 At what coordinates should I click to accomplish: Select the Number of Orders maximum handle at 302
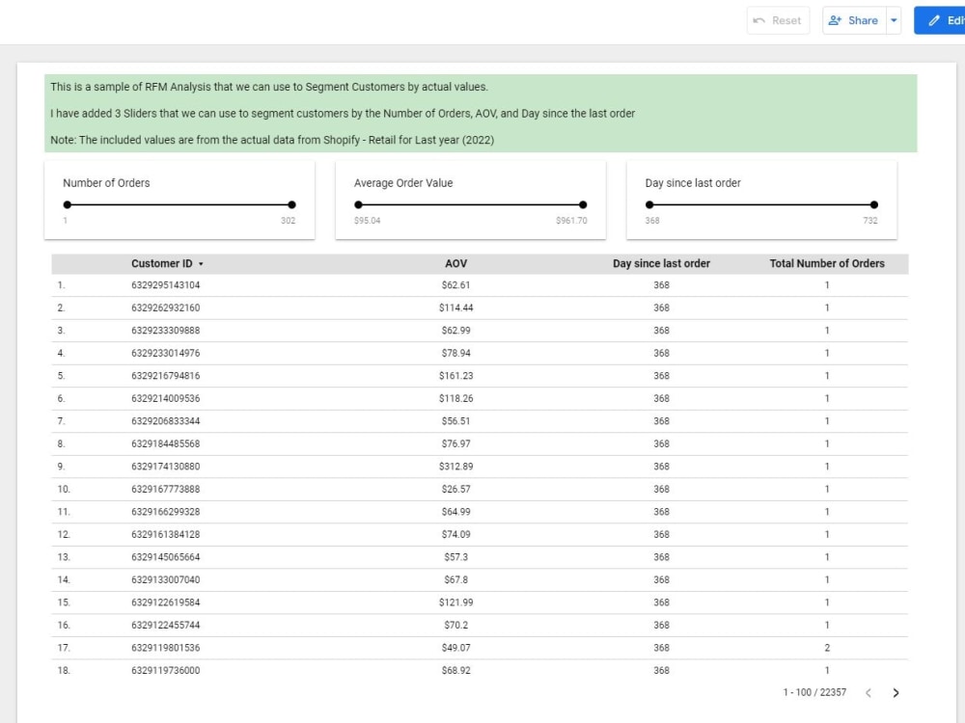(291, 204)
